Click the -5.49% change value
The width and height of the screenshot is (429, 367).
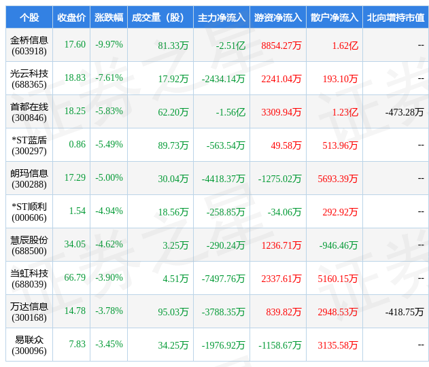point(109,144)
